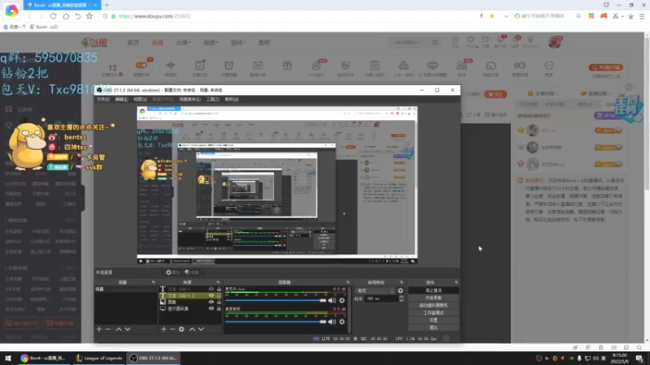Move the scene up in OBS

(119, 329)
